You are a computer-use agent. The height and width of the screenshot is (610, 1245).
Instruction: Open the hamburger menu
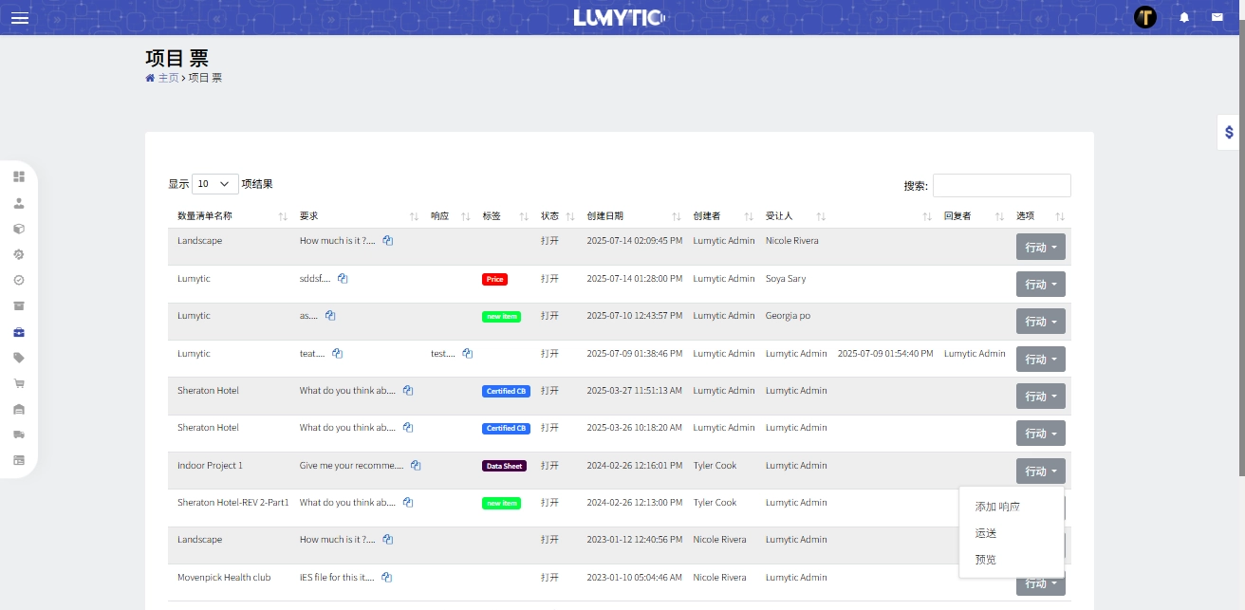(19, 17)
